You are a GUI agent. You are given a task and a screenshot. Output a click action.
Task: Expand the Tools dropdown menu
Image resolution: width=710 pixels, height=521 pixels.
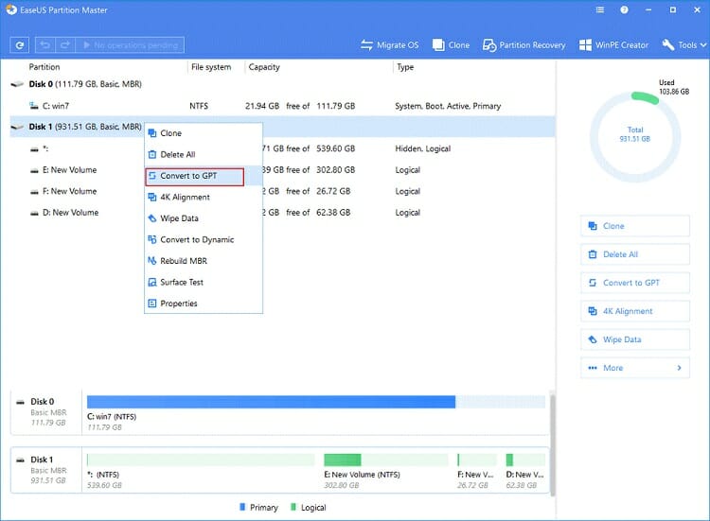click(683, 44)
